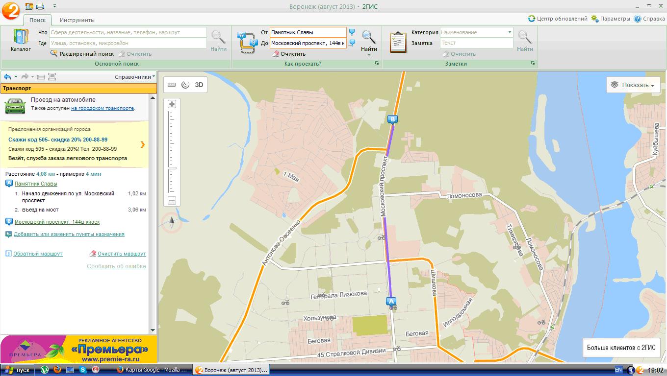Viewport: 667px width, 376px height.
Task: Click Найти magnifier in Как проехать group
Action: click(x=369, y=40)
